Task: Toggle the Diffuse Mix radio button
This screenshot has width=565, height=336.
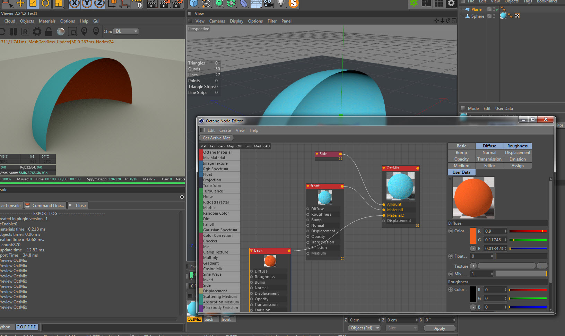Action: pyautogui.click(x=451, y=274)
